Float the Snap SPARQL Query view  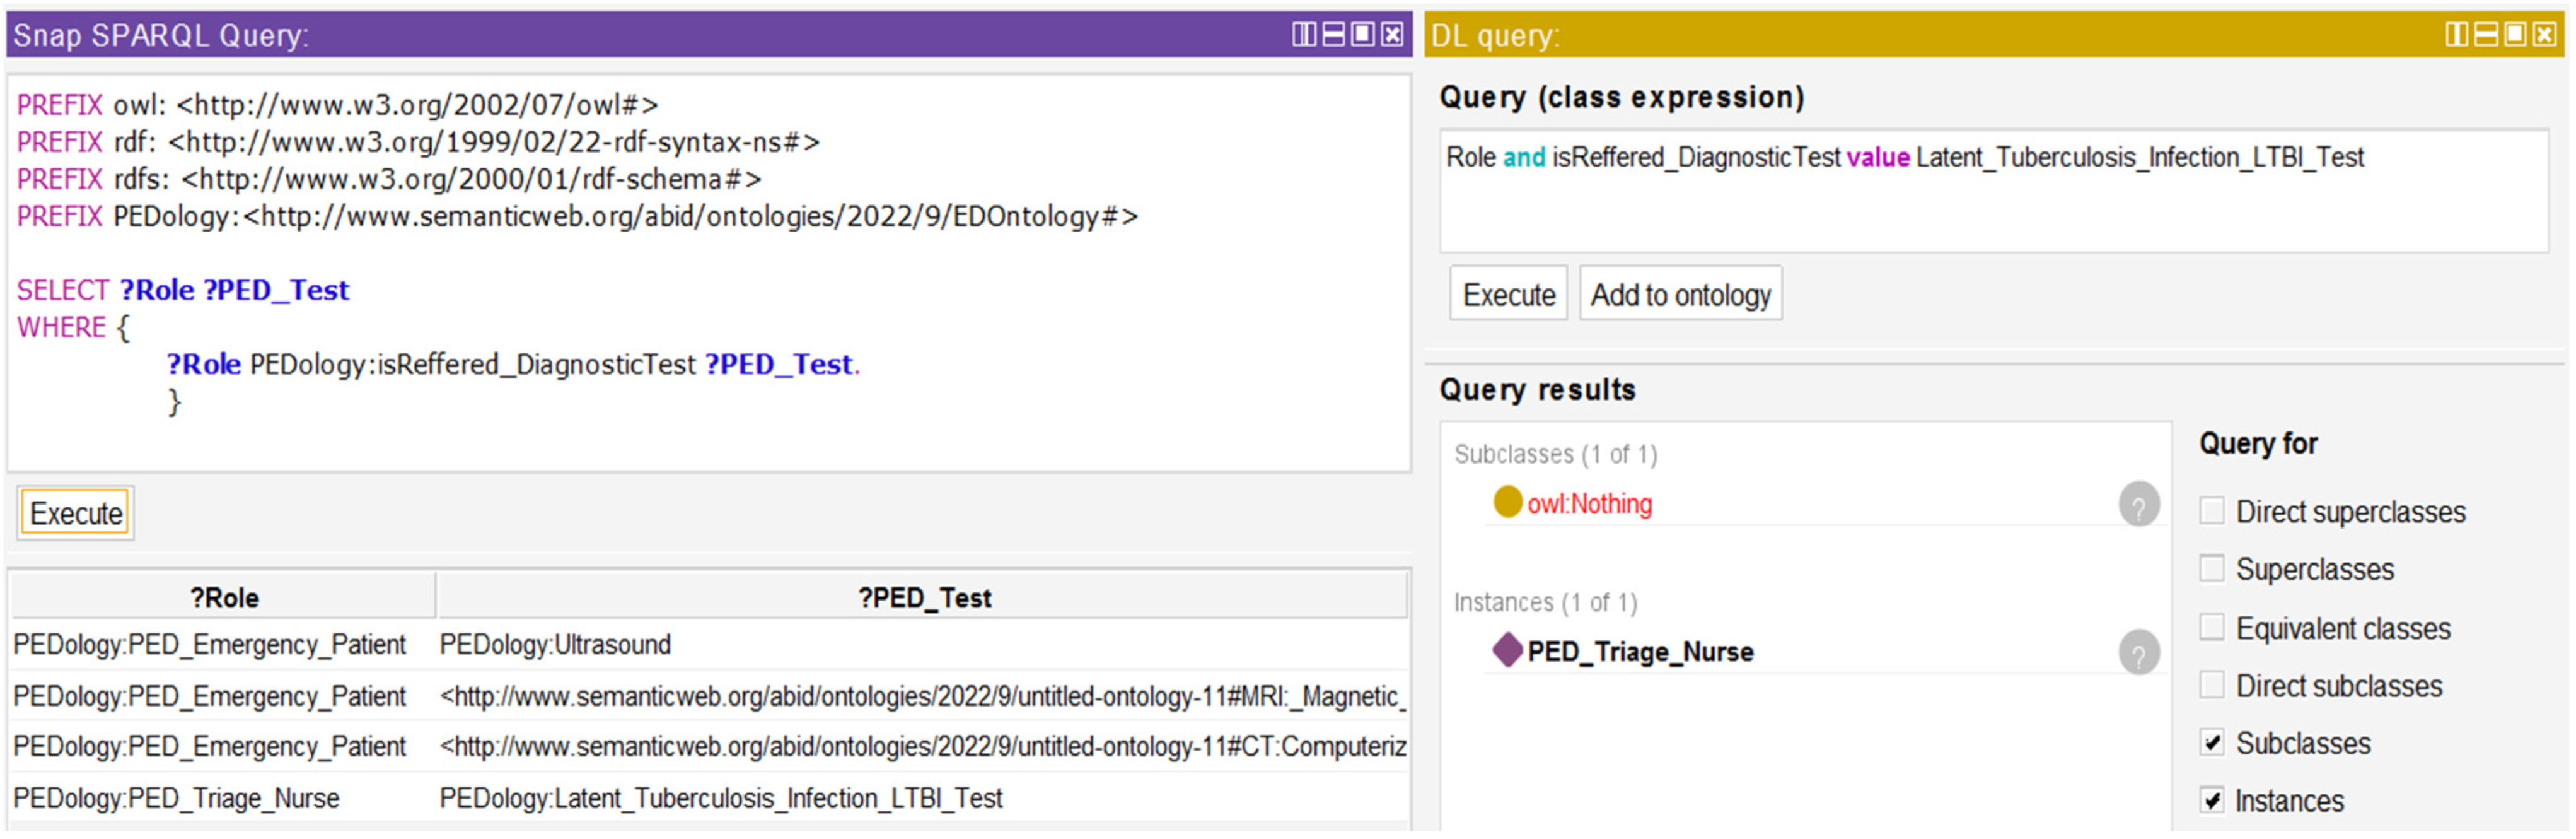[1362, 35]
